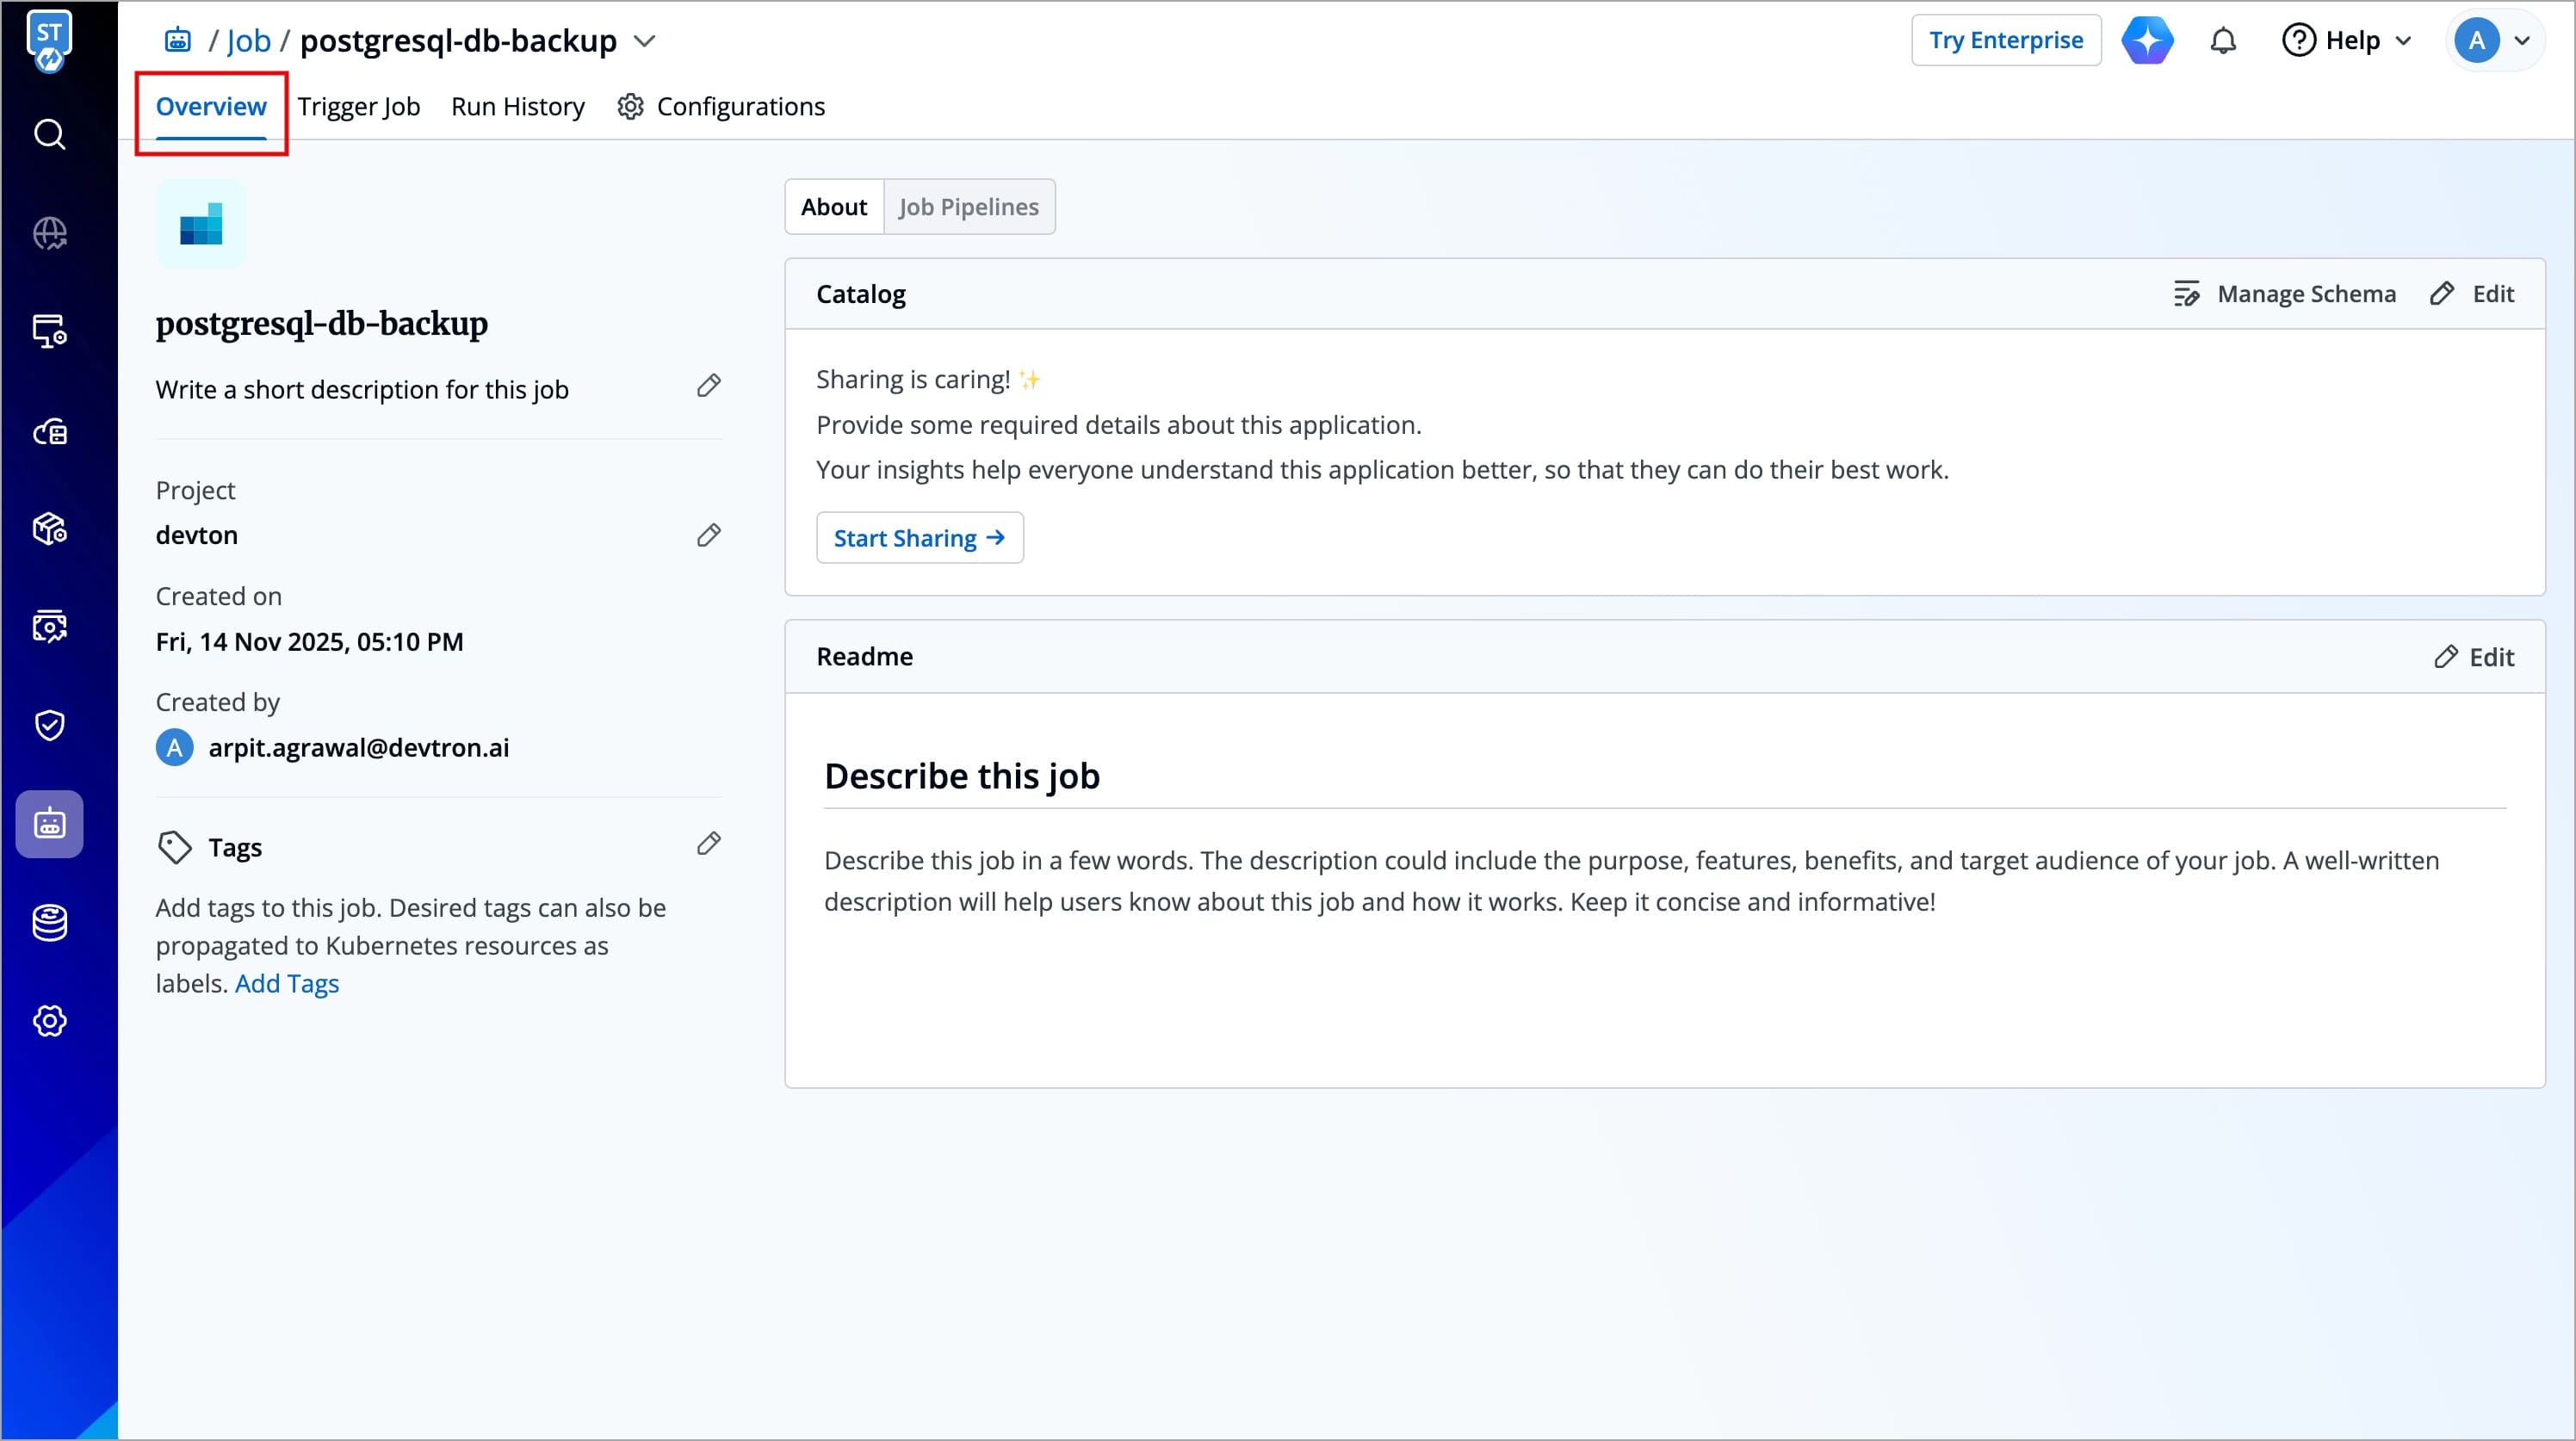Open the Security shield icon in the sidebar
The height and width of the screenshot is (1441, 2576).
pos(49,725)
